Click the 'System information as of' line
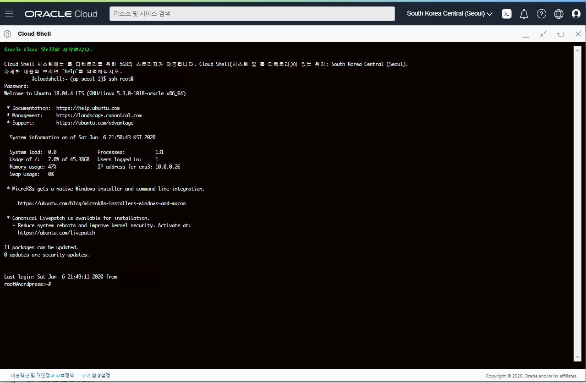Image resolution: width=586 pixels, height=383 pixels. point(82,137)
